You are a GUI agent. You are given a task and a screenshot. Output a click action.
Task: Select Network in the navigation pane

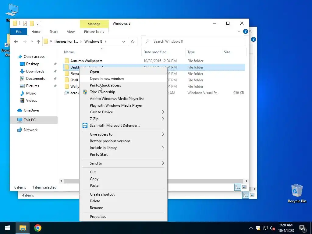pyautogui.click(x=30, y=130)
